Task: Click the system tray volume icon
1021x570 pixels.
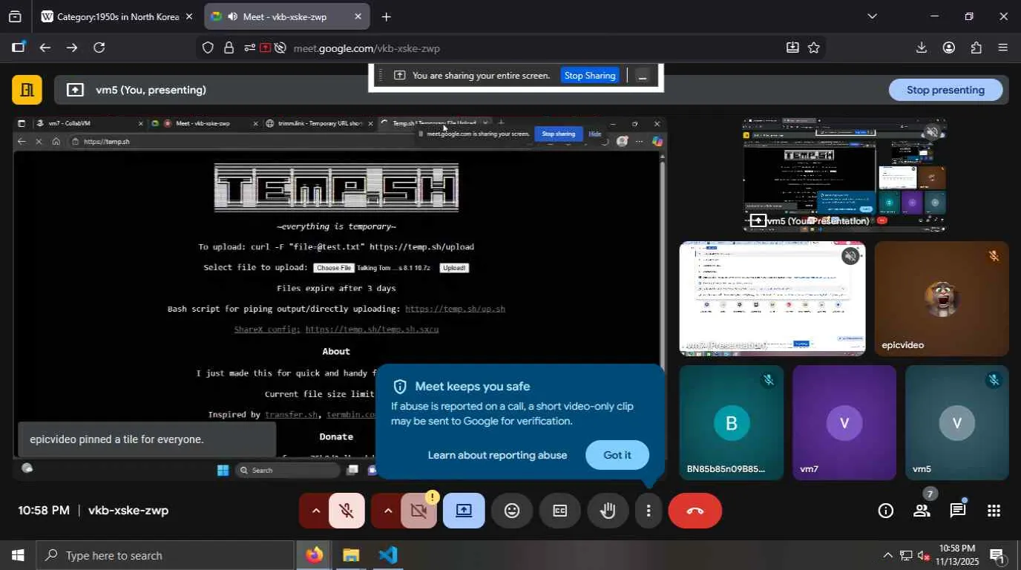Action: pos(922,555)
